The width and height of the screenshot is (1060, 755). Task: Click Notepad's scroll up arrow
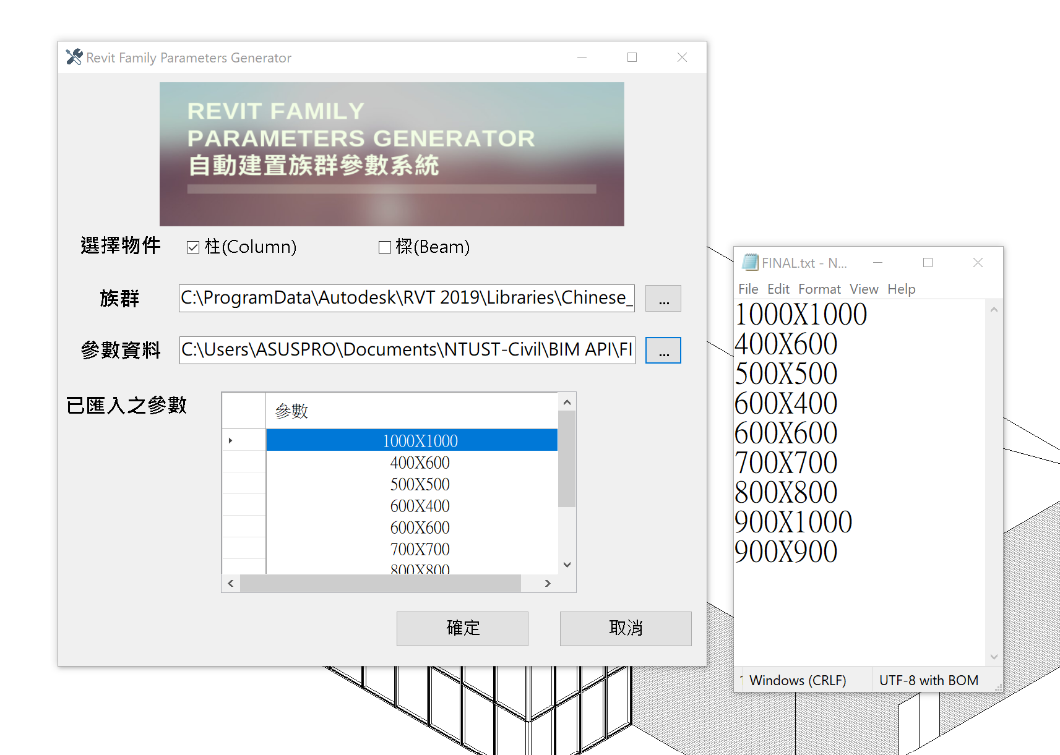click(994, 309)
